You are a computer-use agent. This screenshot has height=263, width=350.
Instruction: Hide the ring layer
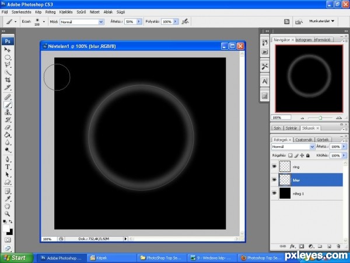[x=274, y=167]
